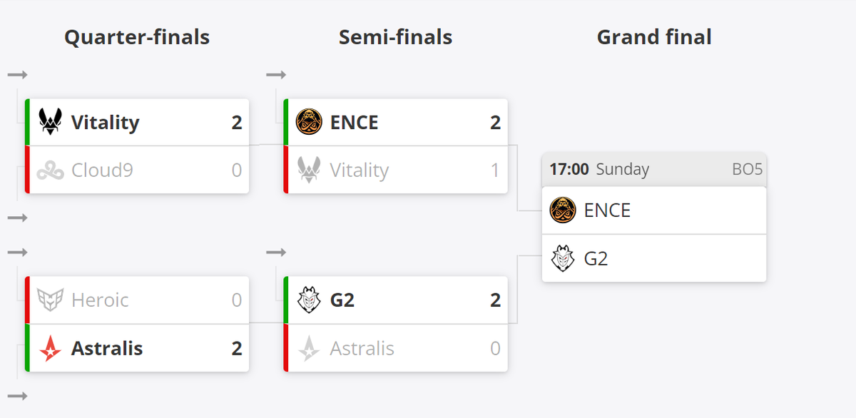
Task: Click the greyed Astralis logo in semi-finals
Action: point(309,348)
